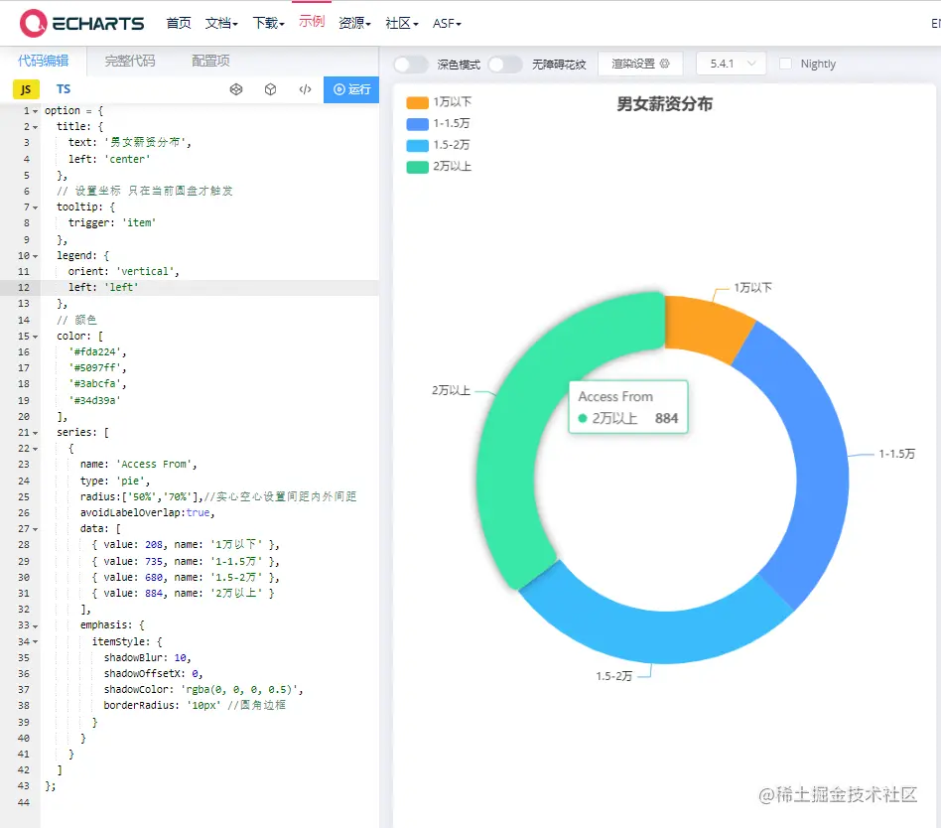Collapse the emphasis block at line 33

tap(36, 626)
